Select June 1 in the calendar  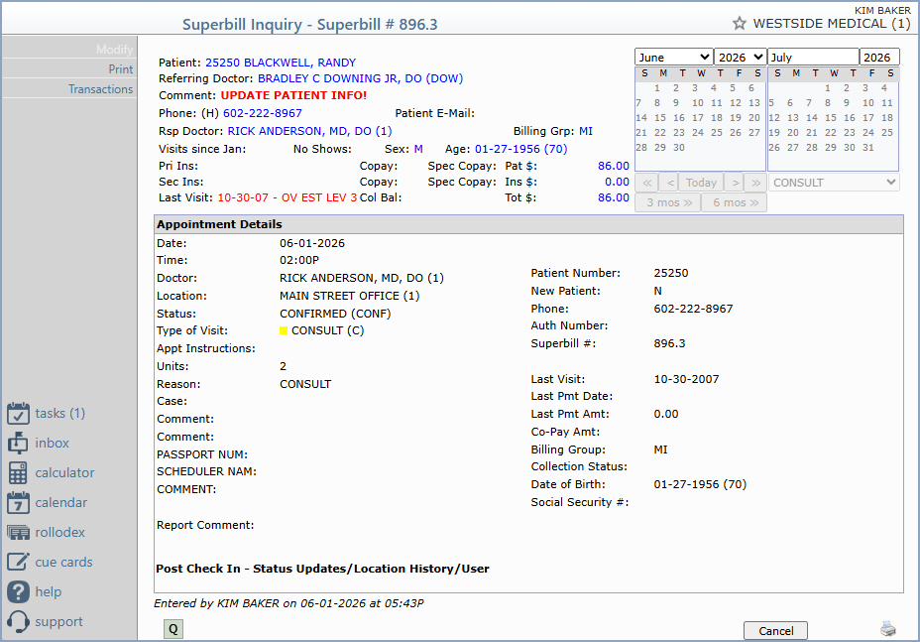coord(657,88)
